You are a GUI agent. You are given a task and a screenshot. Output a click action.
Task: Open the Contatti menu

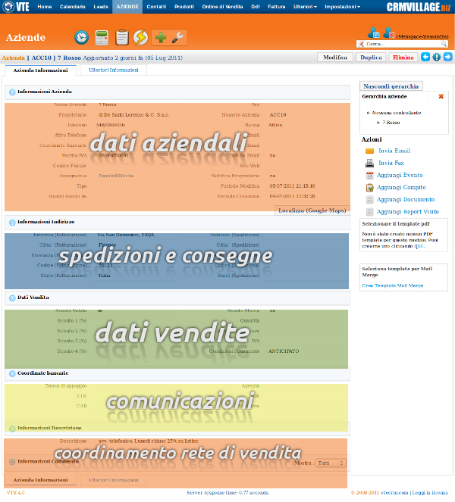[x=156, y=6]
